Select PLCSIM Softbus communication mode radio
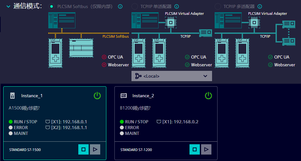 click(x=52, y=6)
